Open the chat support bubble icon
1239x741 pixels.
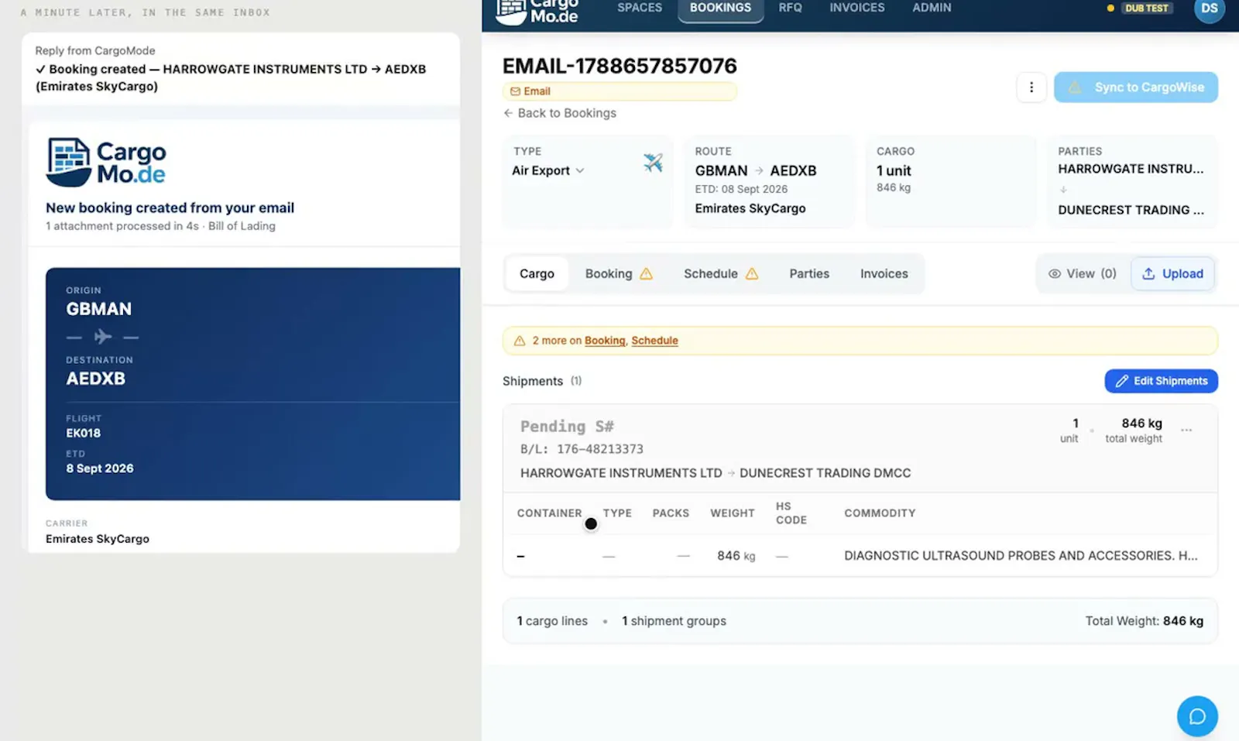(x=1197, y=716)
